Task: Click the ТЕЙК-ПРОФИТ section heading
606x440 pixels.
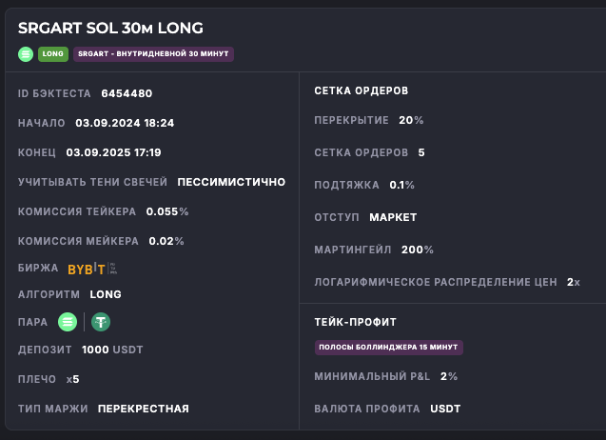Action: [x=355, y=322]
